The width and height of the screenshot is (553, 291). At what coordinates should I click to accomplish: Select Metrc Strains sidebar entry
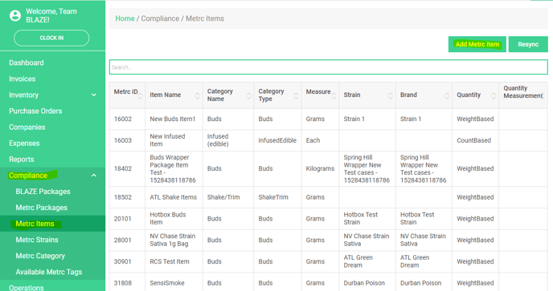37,240
